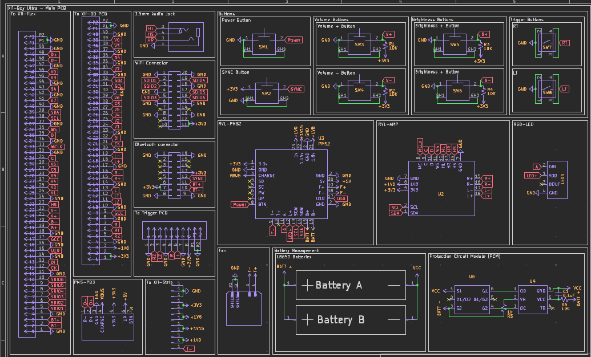
Task: Select the Fan connector symbol
Action: [x=244, y=309]
